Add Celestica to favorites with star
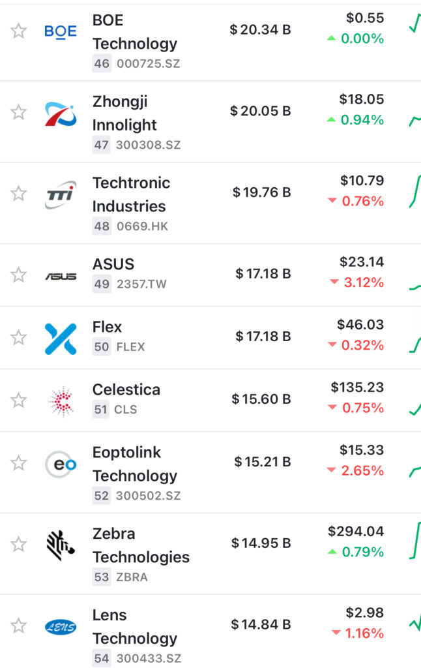Screen dimensions: 421x668 tap(19, 400)
